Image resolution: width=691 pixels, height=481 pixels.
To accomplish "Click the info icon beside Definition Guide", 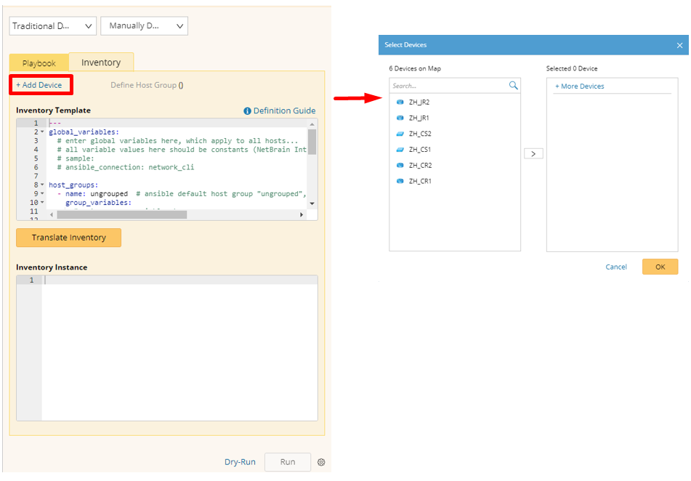I will pos(247,111).
